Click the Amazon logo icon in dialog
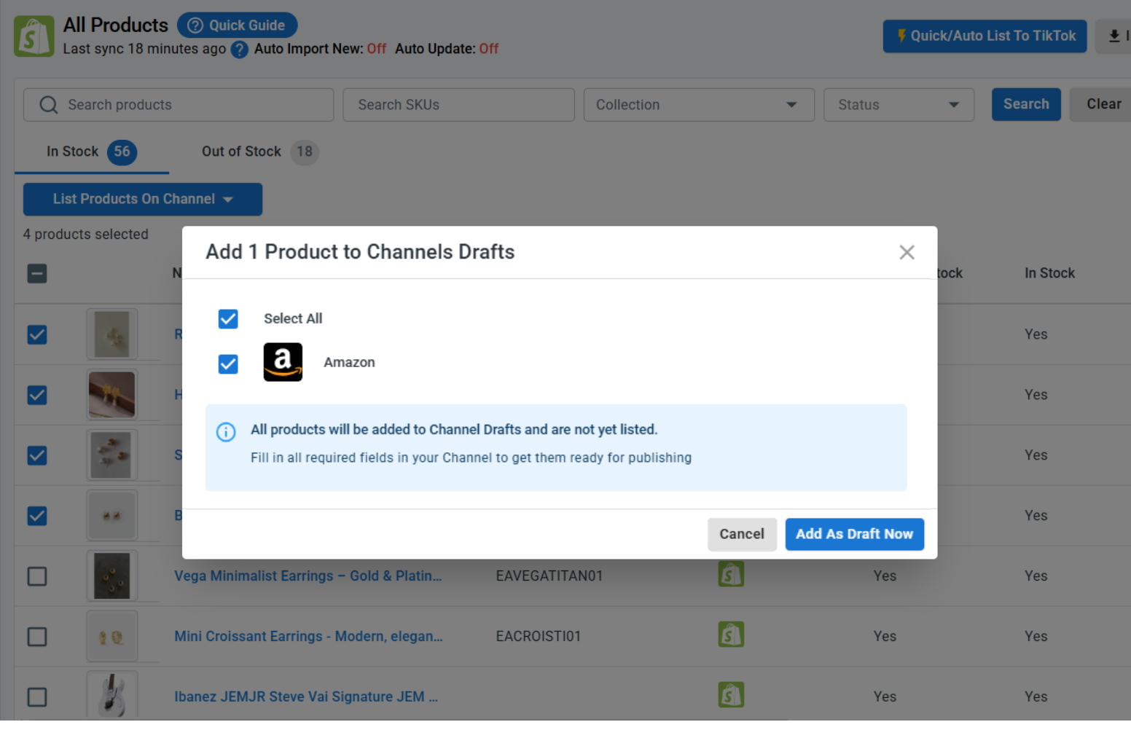 283,362
